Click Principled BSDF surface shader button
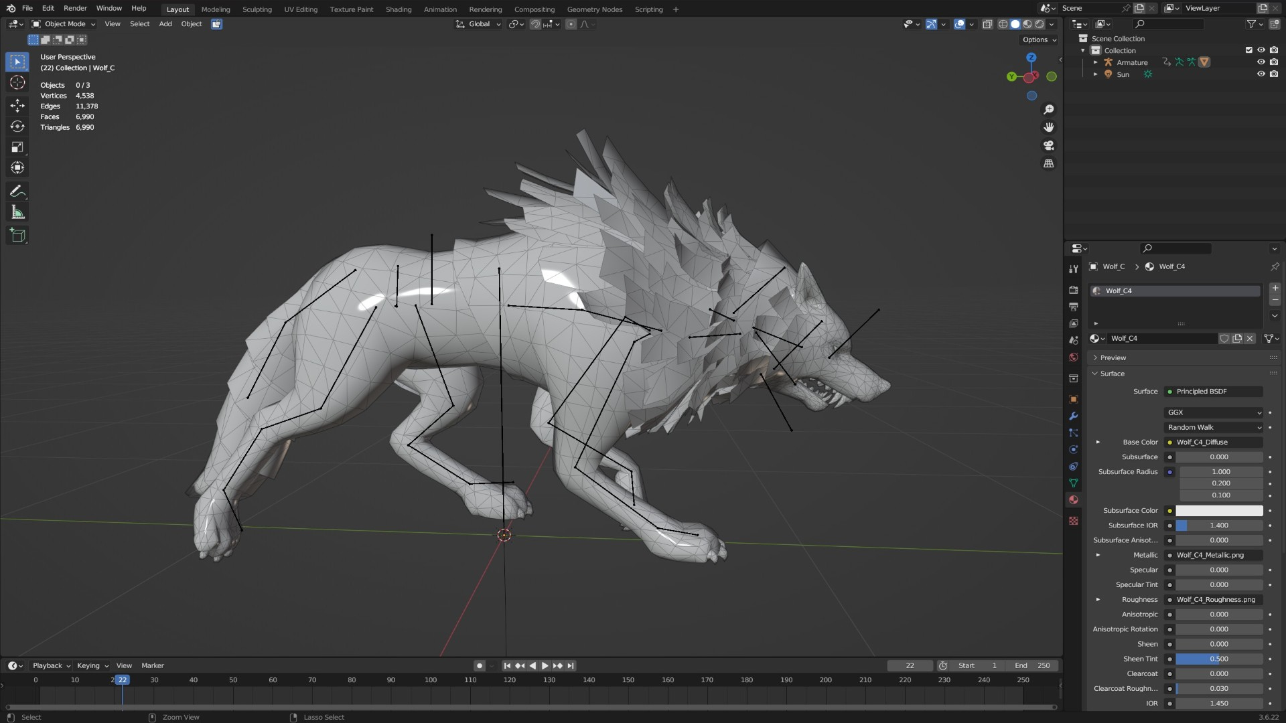 tap(1214, 392)
